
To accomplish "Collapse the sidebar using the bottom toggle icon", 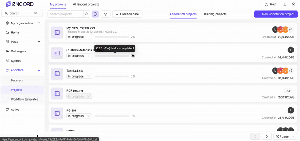I will [x=38, y=136].
